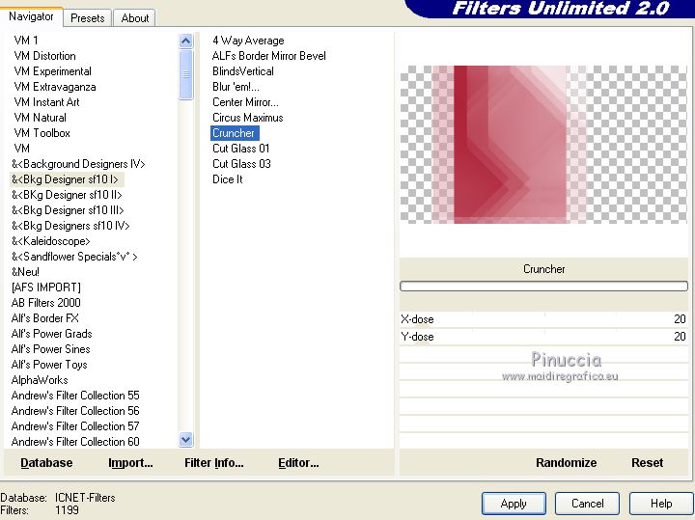Select &<Sandflower Specials"v"> category
695x520 pixels.
[x=74, y=257]
